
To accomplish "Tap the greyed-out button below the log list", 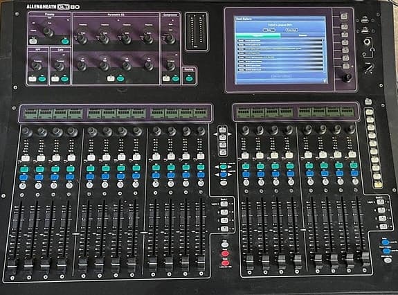I will tap(281, 76).
